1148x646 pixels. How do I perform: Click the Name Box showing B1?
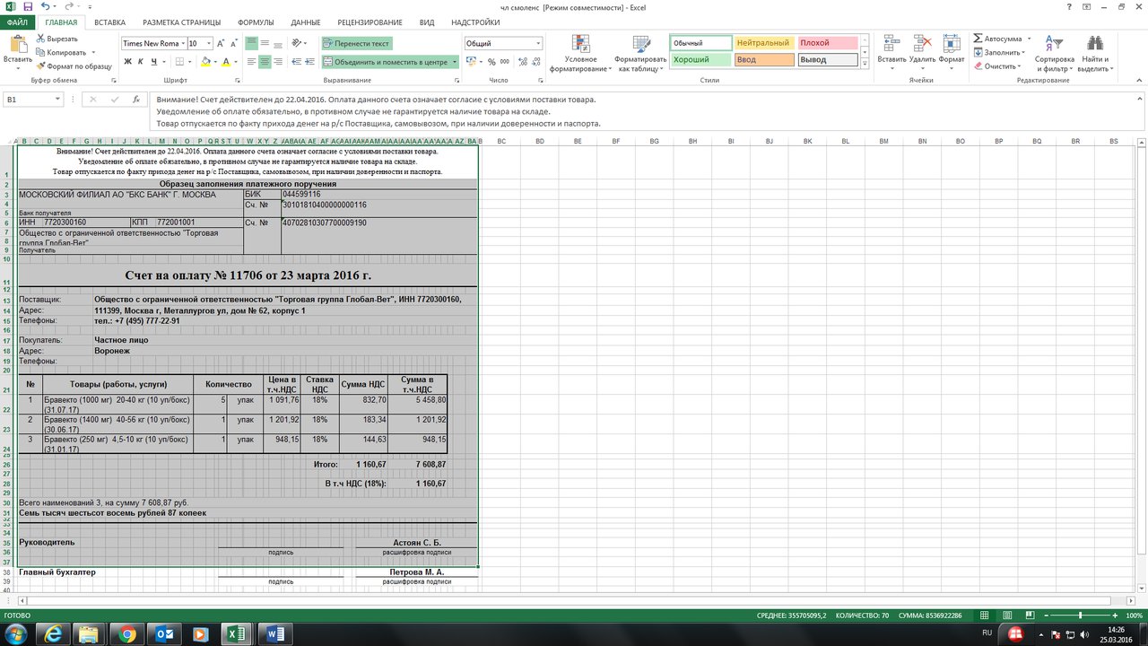pyautogui.click(x=32, y=100)
